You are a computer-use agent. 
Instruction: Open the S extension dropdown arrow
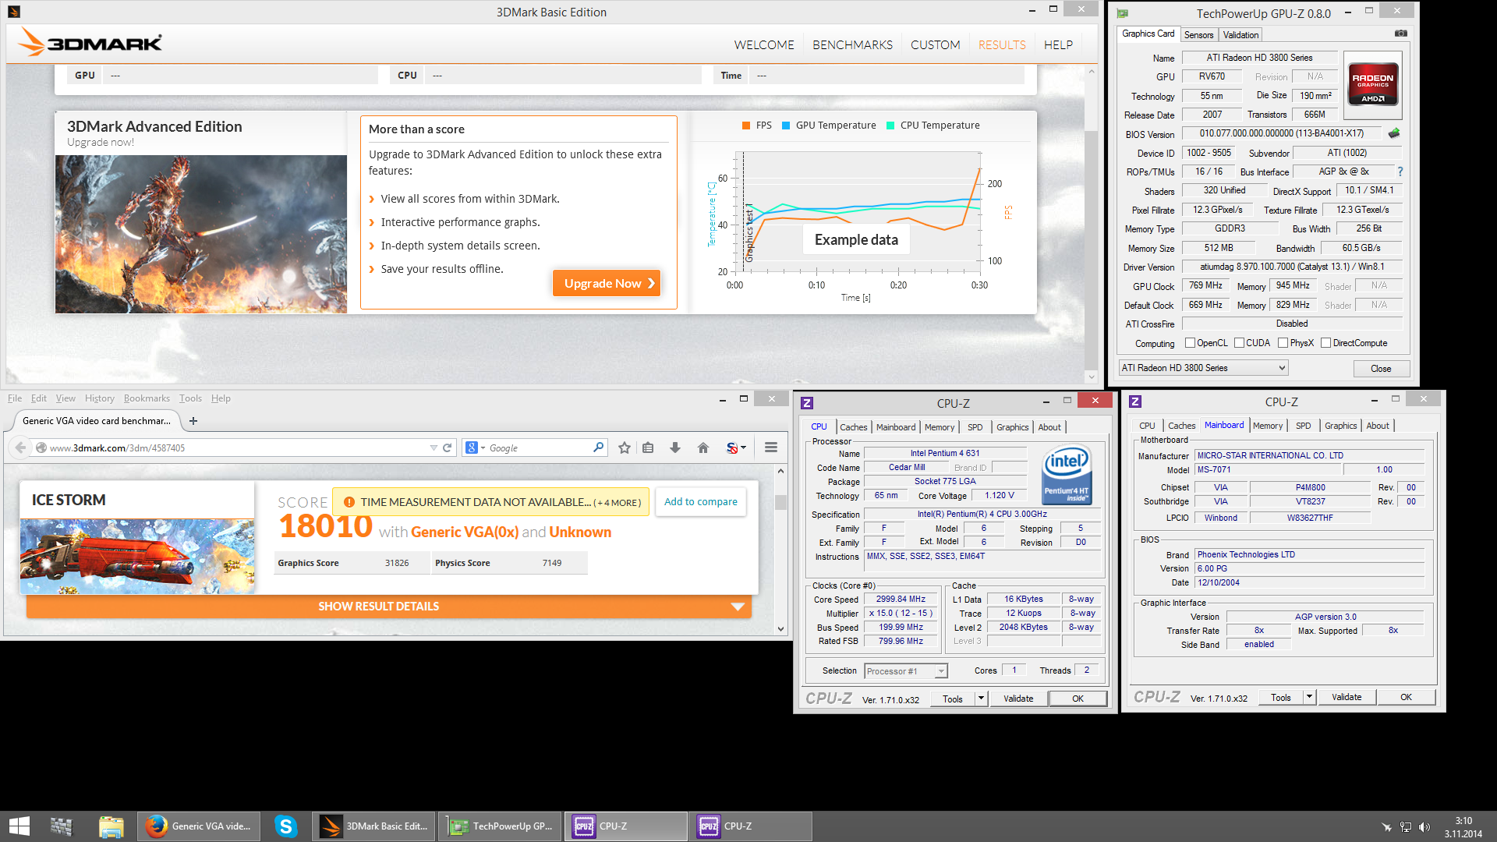click(x=744, y=448)
